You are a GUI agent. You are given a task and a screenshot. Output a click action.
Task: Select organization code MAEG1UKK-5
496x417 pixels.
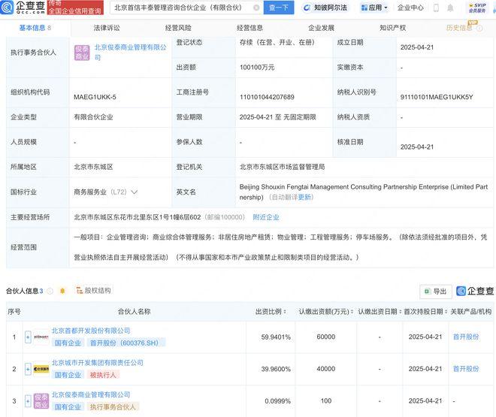tap(95, 97)
